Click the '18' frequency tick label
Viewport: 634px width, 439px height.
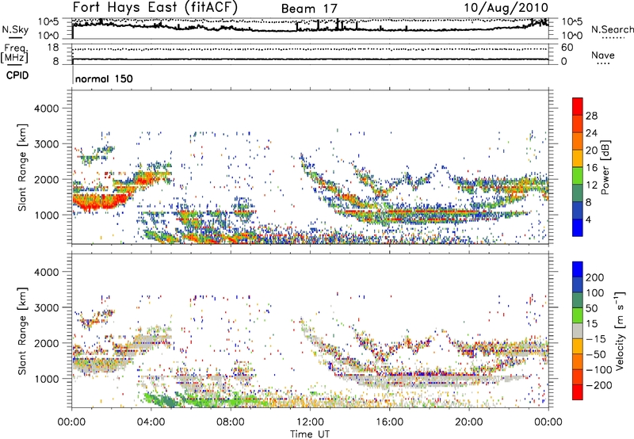tap(53, 48)
